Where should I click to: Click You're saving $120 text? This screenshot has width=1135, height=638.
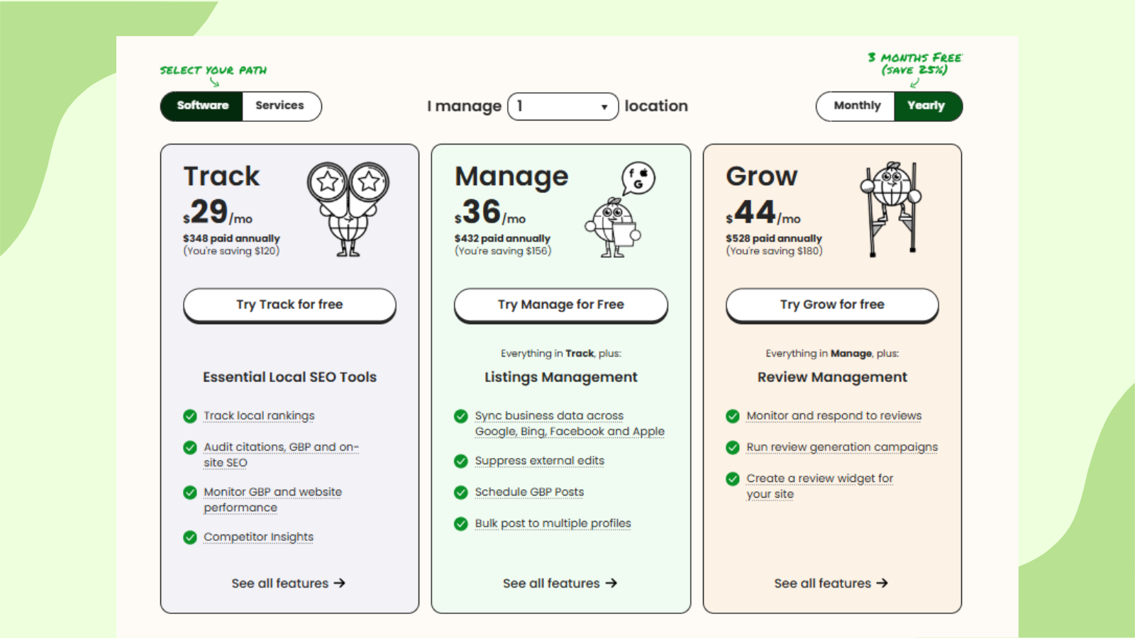pos(231,251)
